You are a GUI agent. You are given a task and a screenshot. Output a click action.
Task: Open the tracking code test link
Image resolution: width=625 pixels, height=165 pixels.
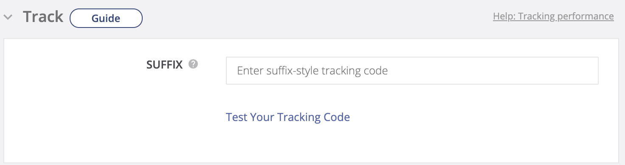[x=288, y=117]
